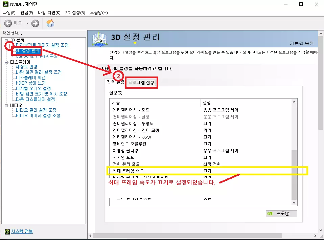Click the main panel scroll-up arrow
This screenshot has height=240, width=324.
click(321, 33)
